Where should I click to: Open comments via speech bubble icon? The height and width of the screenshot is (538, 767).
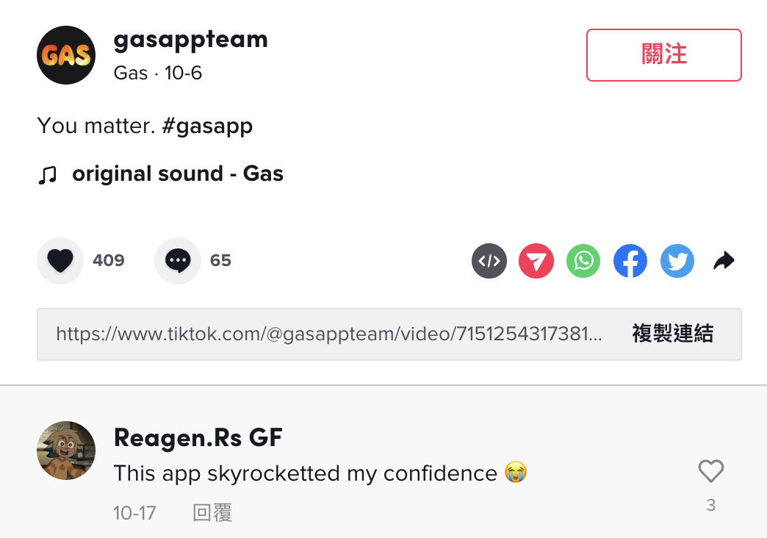pos(178,261)
